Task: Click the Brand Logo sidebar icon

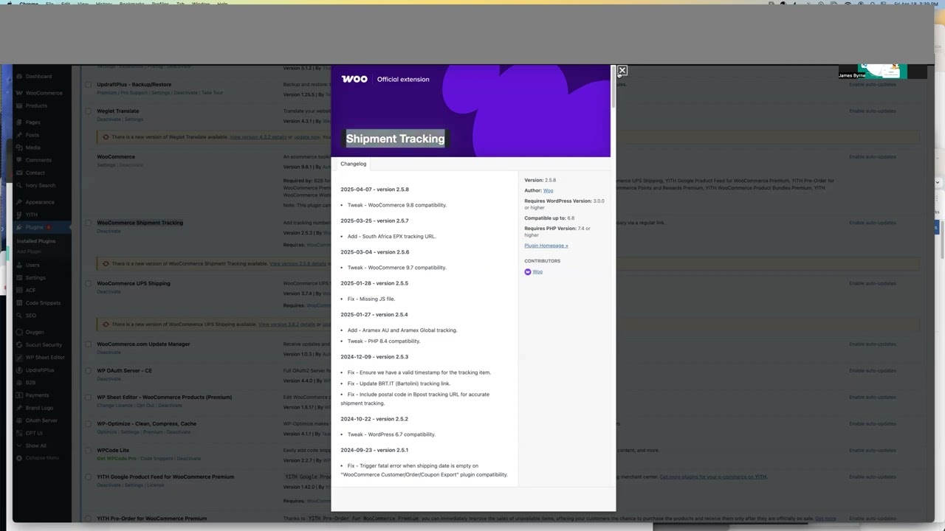Action: pos(18,408)
